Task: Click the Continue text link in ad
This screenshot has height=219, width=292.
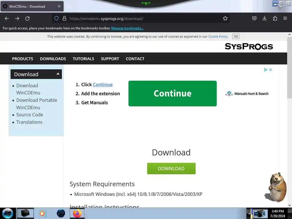Action: 103,84
